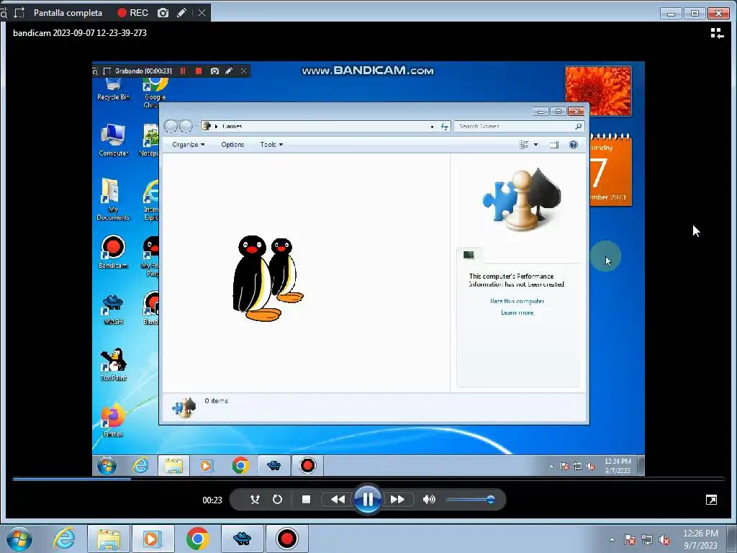Open the Bandicam app on bottom taskbar
Image resolution: width=737 pixels, height=553 pixels.
tap(286, 539)
